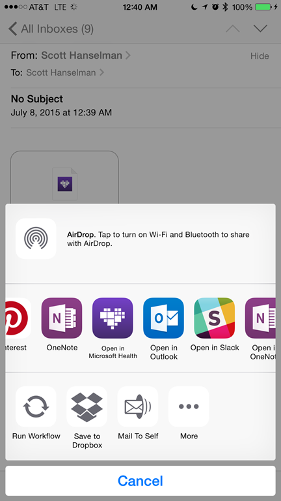
Task: Tap the No Subject heading
Action: click(37, 99)
